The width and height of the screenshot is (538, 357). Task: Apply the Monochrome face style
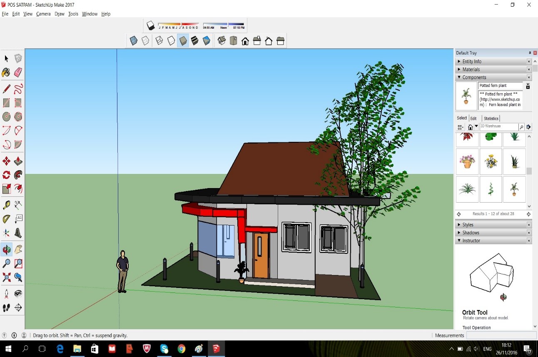point(207,40)
